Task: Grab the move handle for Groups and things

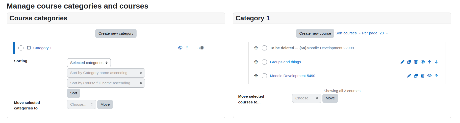Action: (256, 62)
